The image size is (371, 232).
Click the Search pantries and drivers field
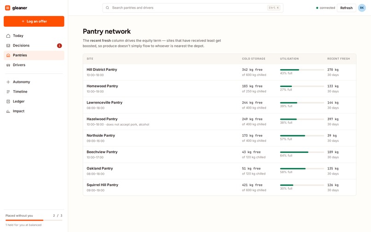(x=193, y=8)
